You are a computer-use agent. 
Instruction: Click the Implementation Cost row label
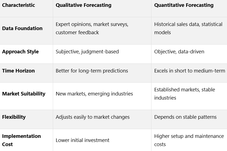[21, 140]
